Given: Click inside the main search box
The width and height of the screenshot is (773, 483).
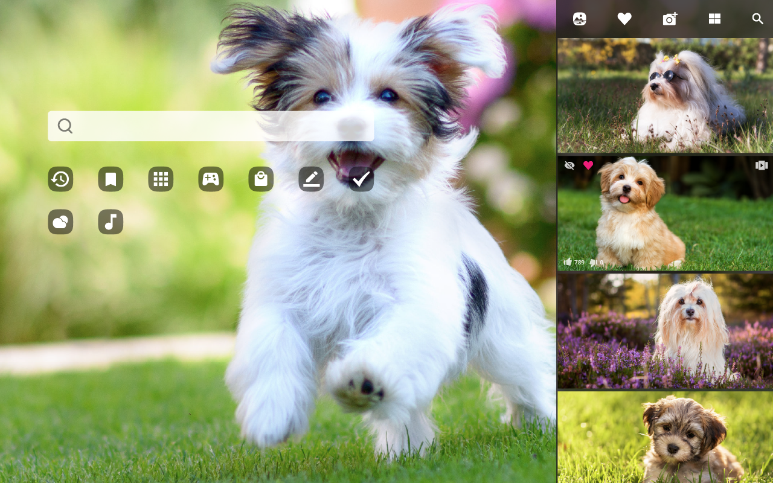Looking at the screenshot, I should 211,126.
